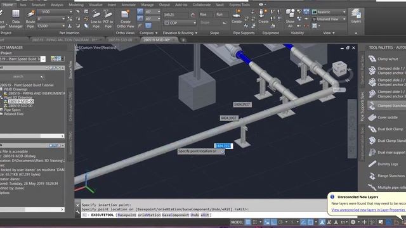This screenshot has height=228, width=406.
Task: Toggle MODEL space button
Action: click(237, 222)
